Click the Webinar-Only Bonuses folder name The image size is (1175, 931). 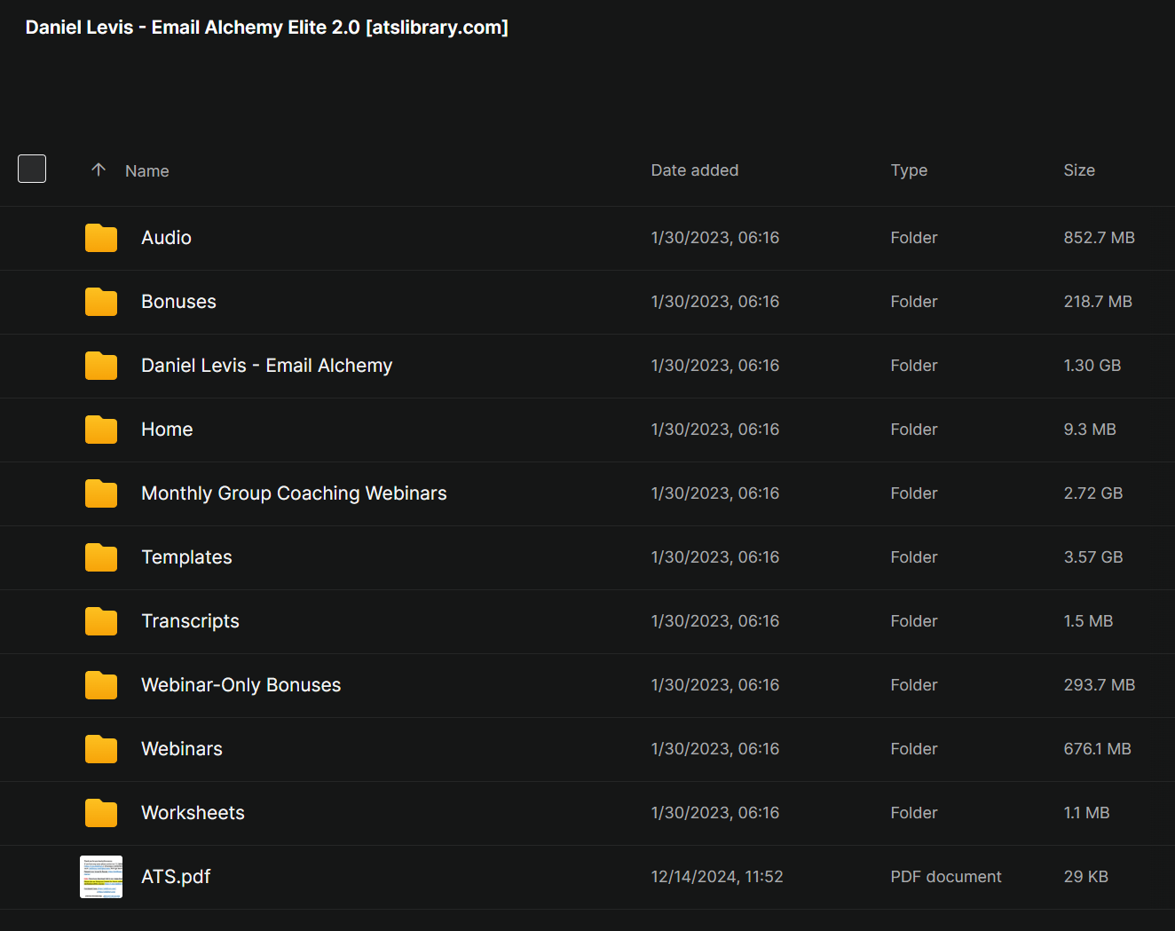pyautogui.click(x=241, y=685)
